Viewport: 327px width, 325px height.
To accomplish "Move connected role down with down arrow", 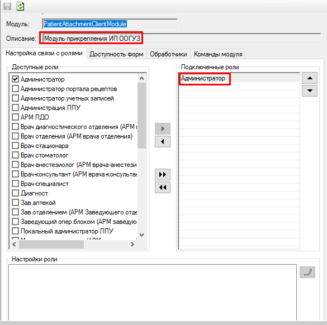I will click(310, 90).
